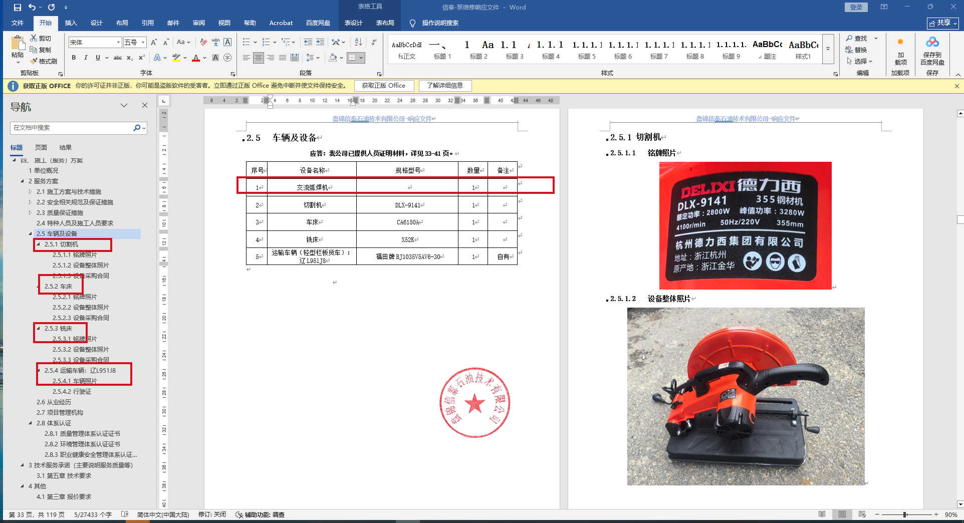964x523 pixels.
Task: Open the 表设计 (Table Design) tab
Action: tap(353, 23)
